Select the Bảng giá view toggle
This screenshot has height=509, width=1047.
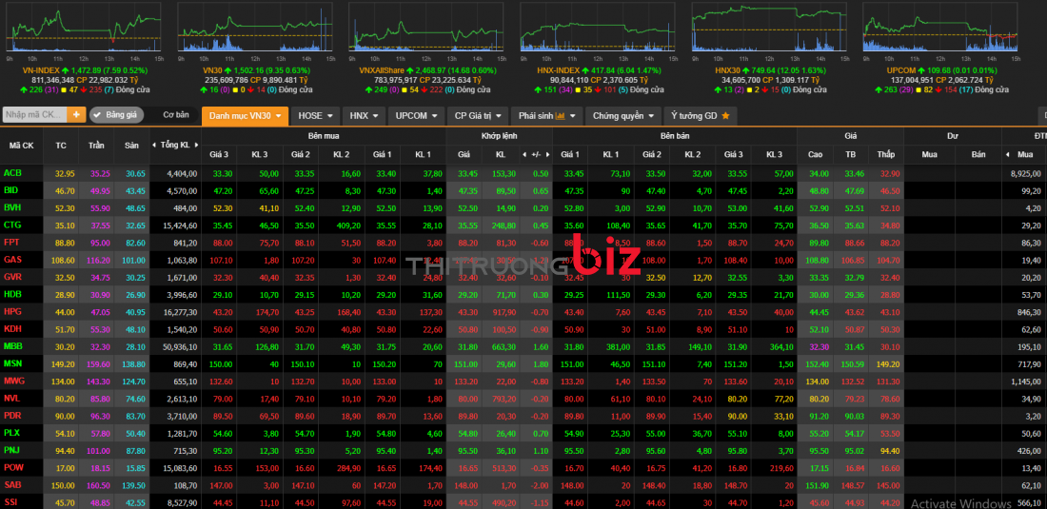pos(116,115)
